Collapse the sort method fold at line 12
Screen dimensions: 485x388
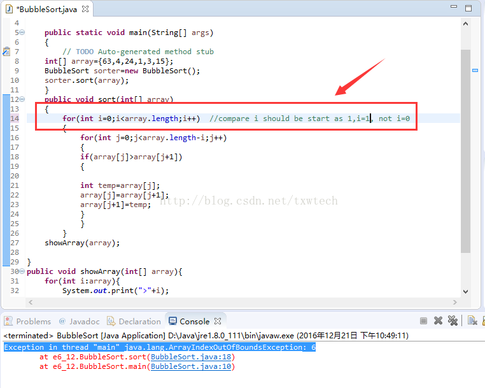pos(22,99)
